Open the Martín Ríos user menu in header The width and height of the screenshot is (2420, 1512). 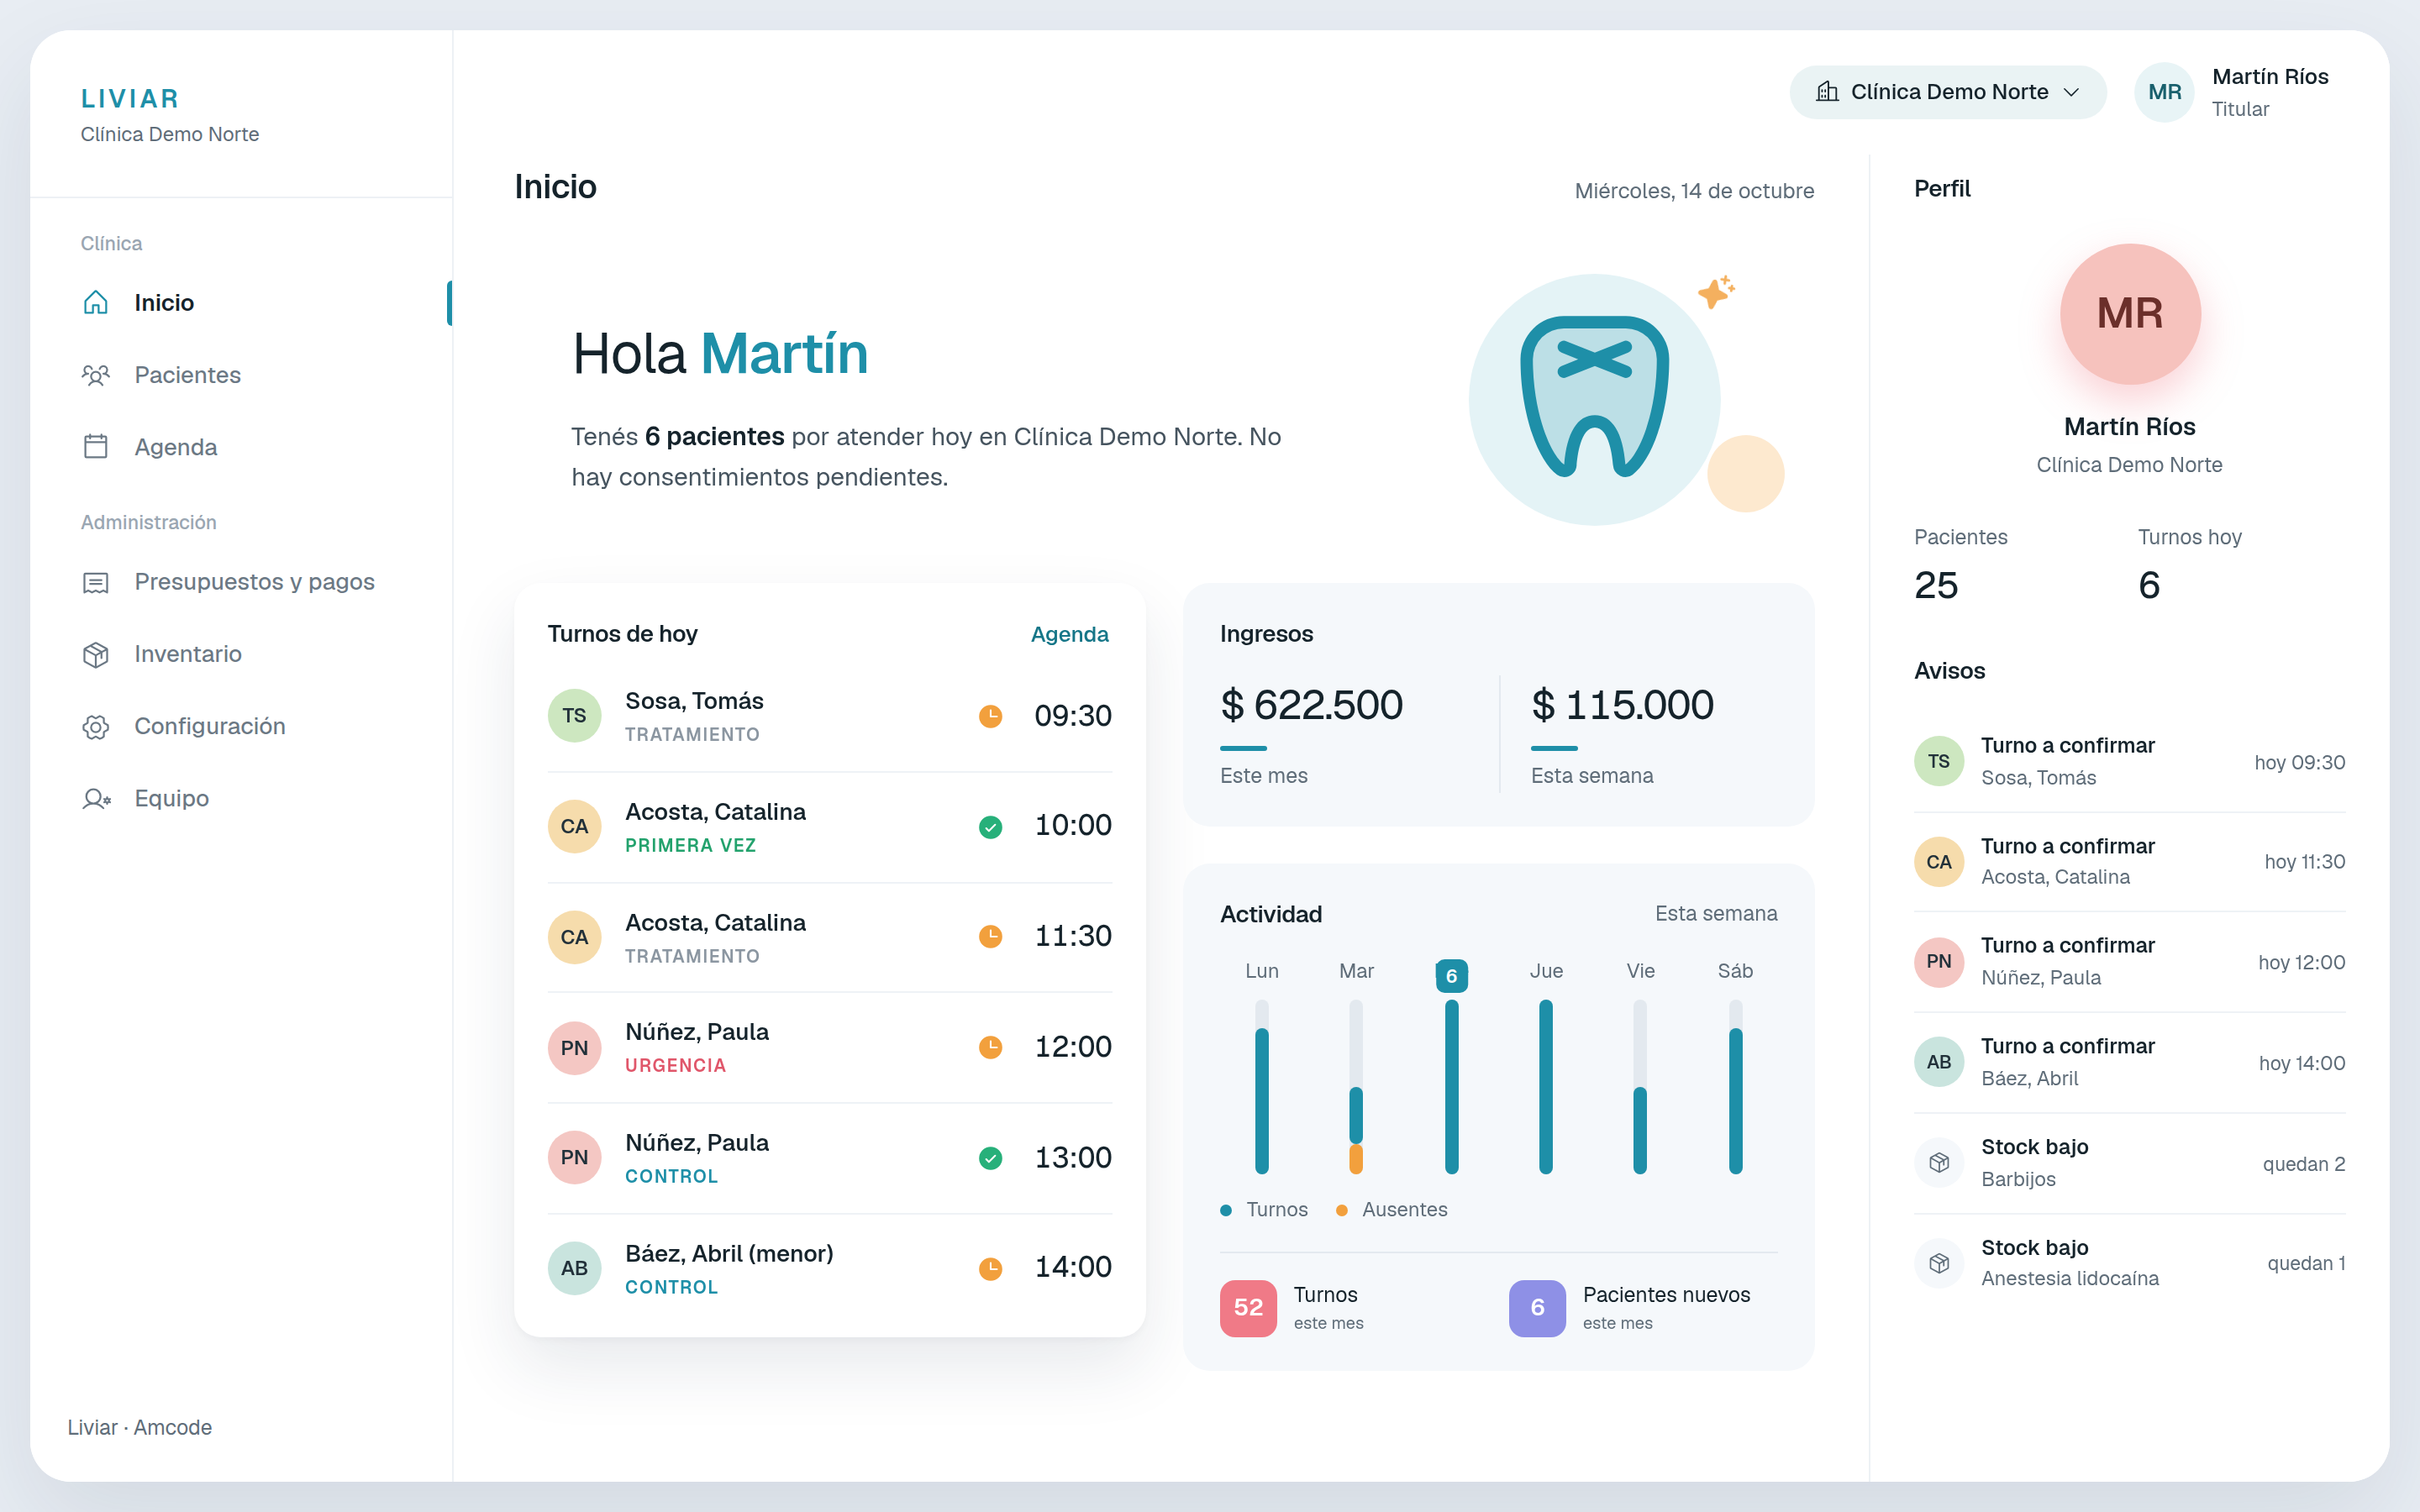[x=2231, y=92]
